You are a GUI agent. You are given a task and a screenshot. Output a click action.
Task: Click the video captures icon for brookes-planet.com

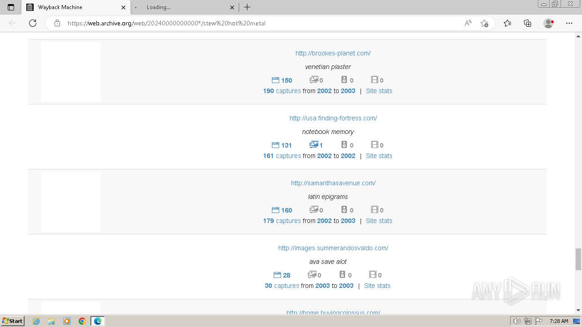pos(374,80)
